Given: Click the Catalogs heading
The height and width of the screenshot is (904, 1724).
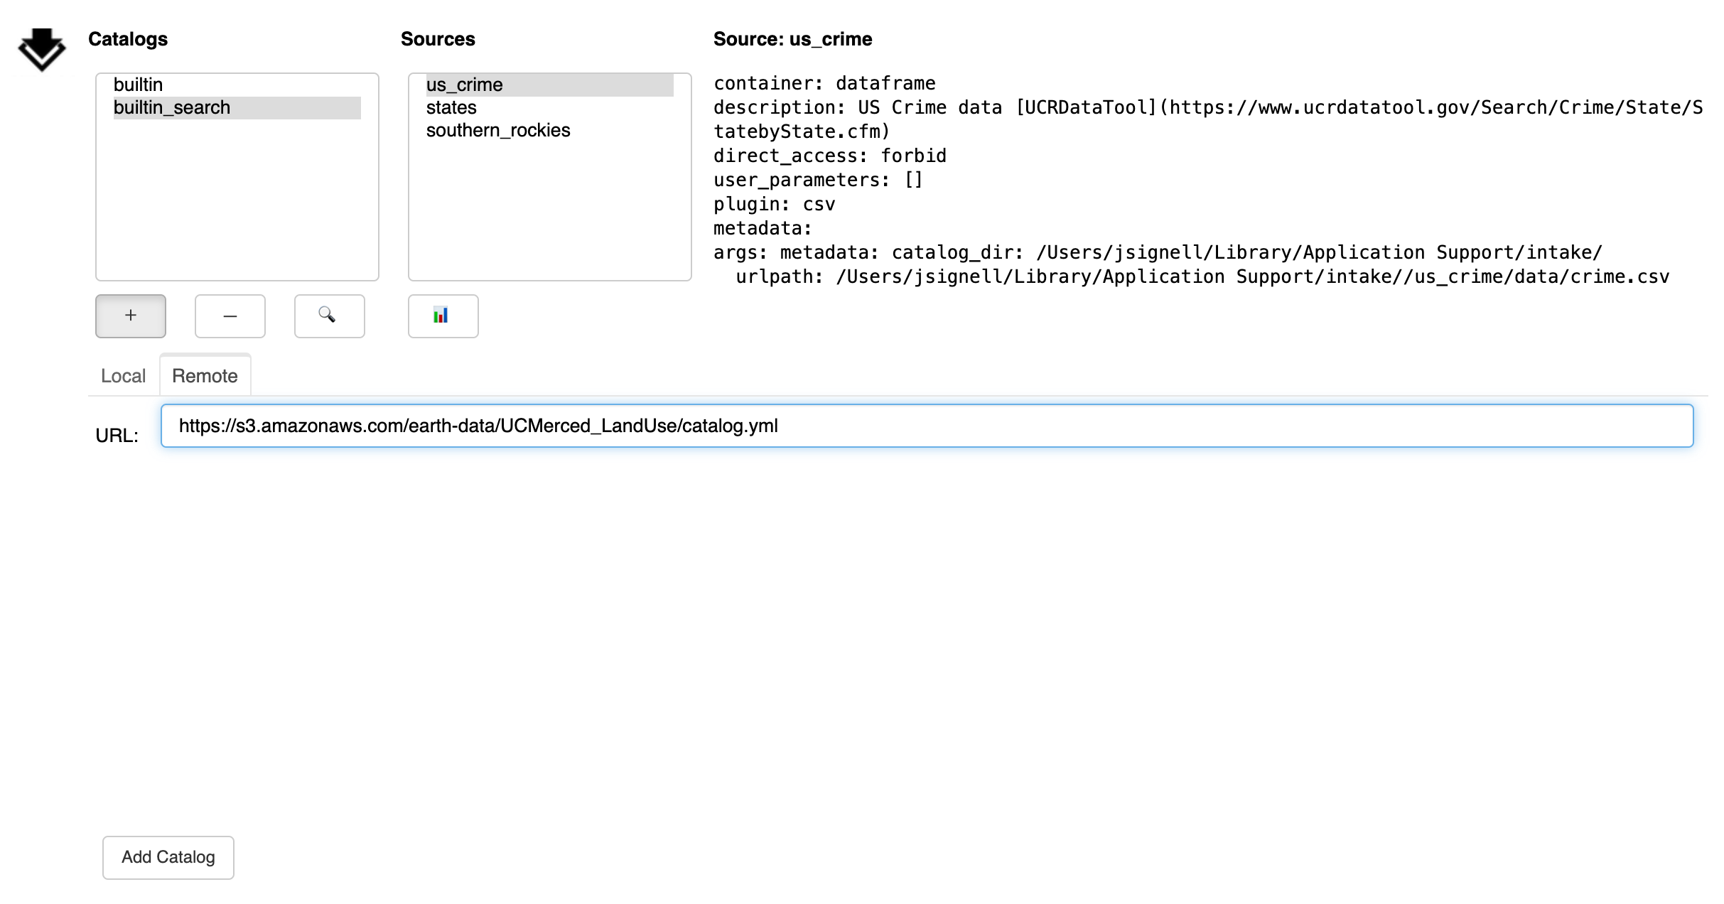Looking at the screenshot, I should tap(128, 39).
